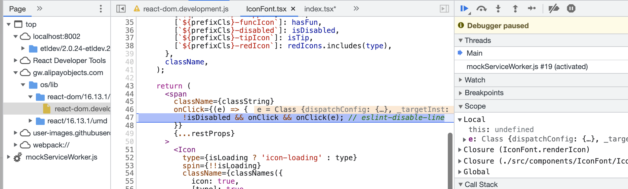Click 'this: undefined' scope entry

click(501, 130)
